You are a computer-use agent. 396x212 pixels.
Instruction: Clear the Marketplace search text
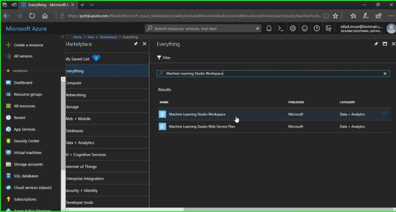pyautogui.click(x=385, y=74)
